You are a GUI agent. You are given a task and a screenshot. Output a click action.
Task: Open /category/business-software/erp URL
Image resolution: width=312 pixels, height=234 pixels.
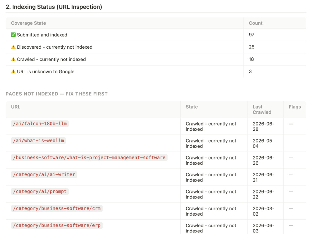click(57, 225)
